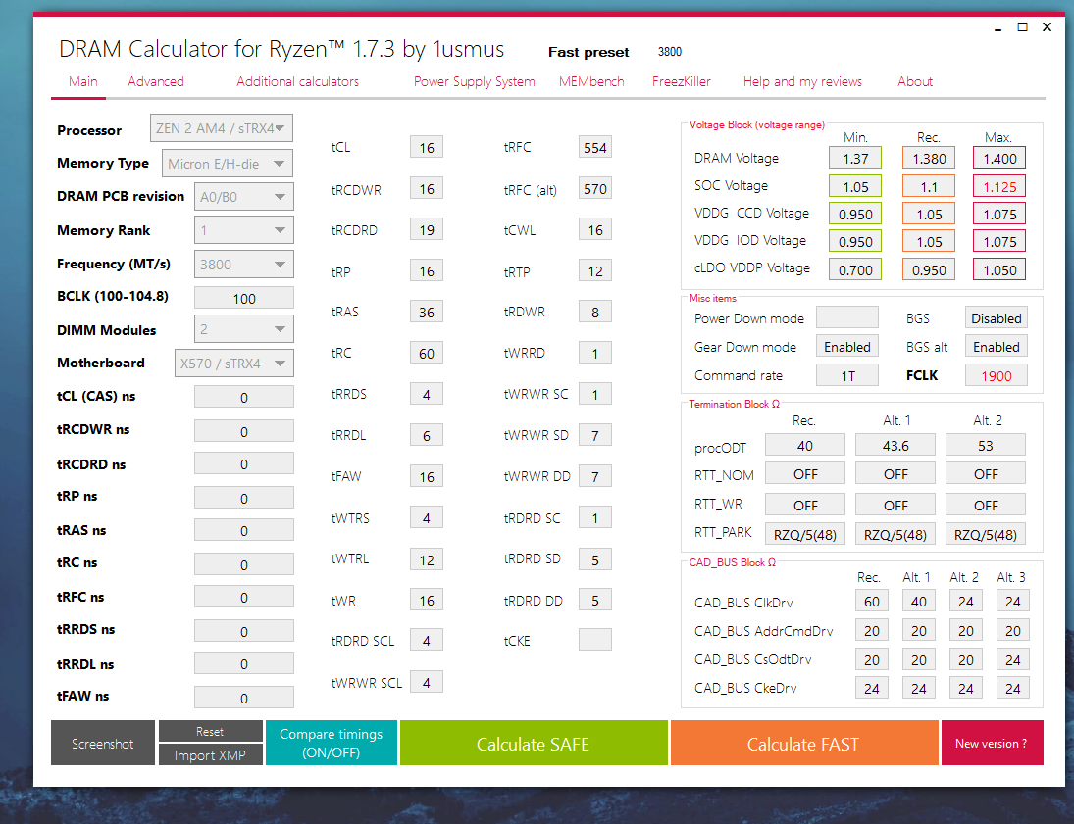Click the tCL (CAS) ns input field
The image size is (1074, 824).
[244, 397]
